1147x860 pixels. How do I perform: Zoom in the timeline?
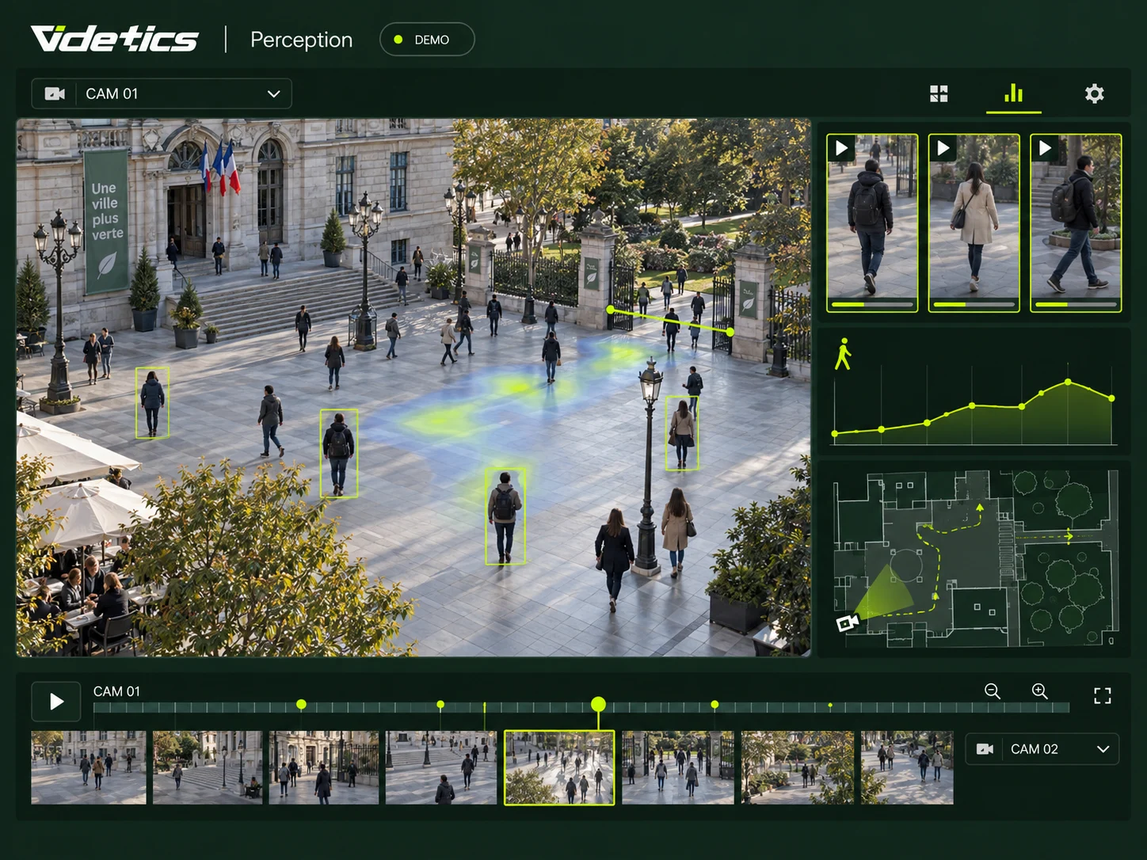[1040, 691]
